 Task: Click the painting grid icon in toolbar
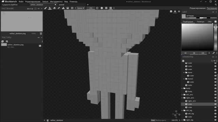[106, 8]
